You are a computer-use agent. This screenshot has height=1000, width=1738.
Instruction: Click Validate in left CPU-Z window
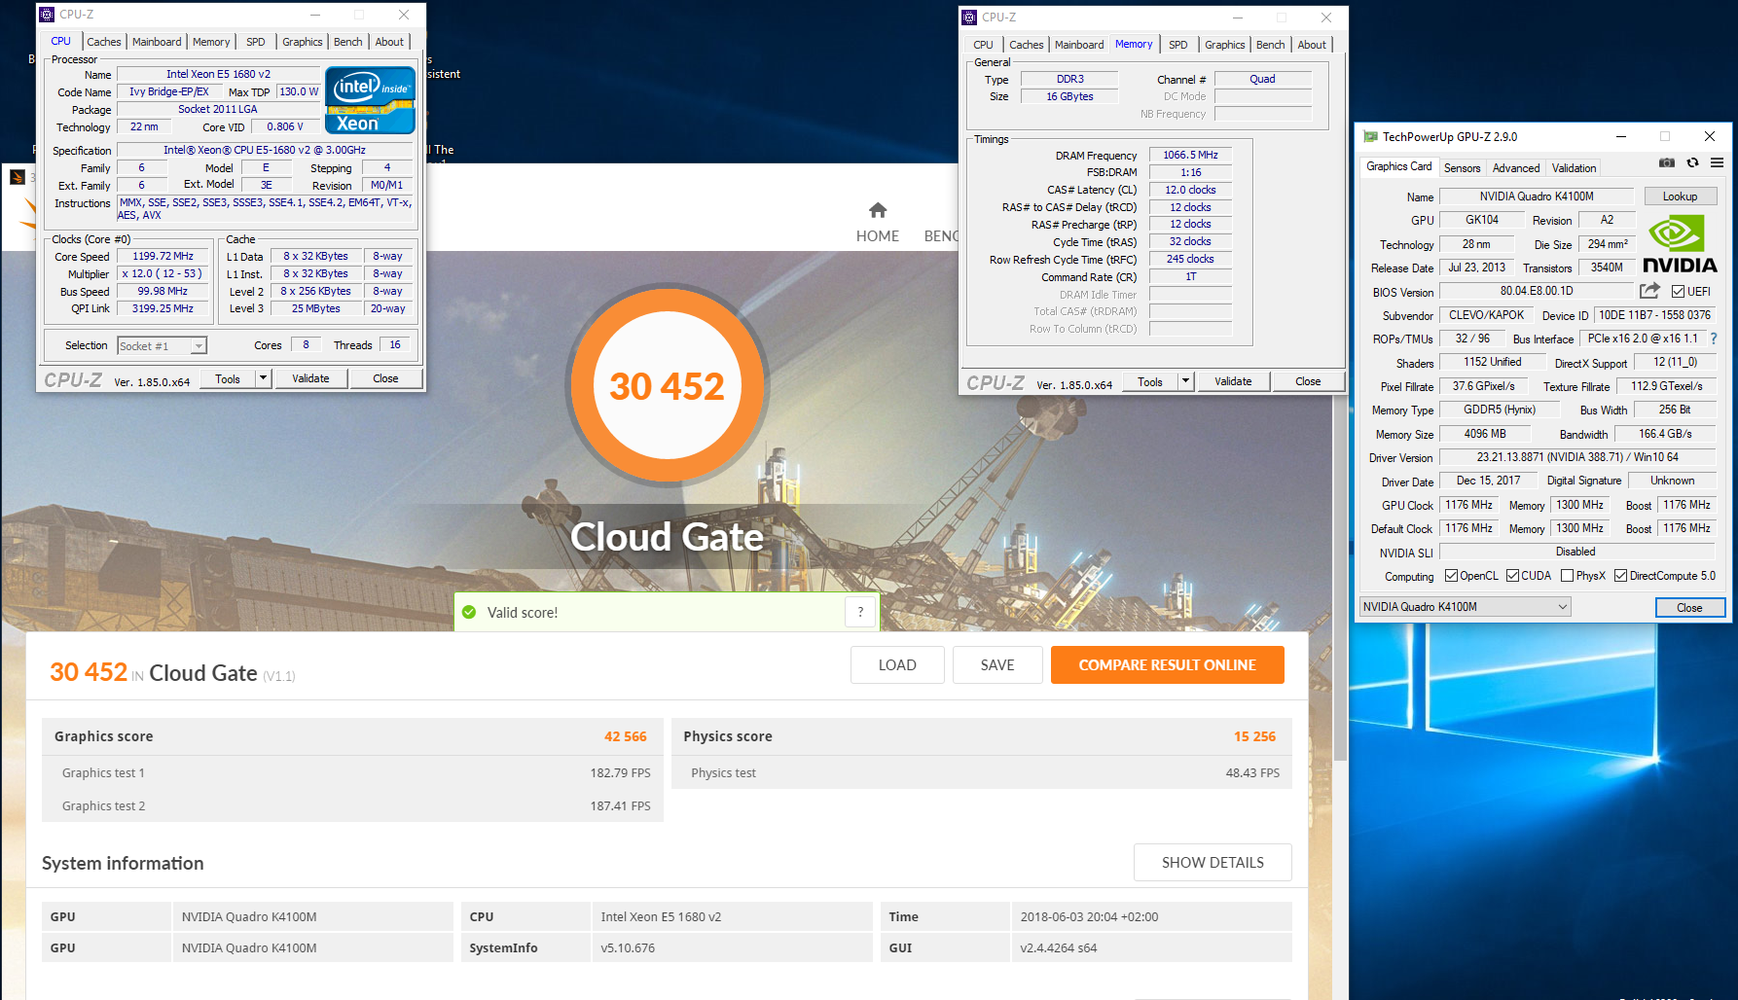(310, 378)
